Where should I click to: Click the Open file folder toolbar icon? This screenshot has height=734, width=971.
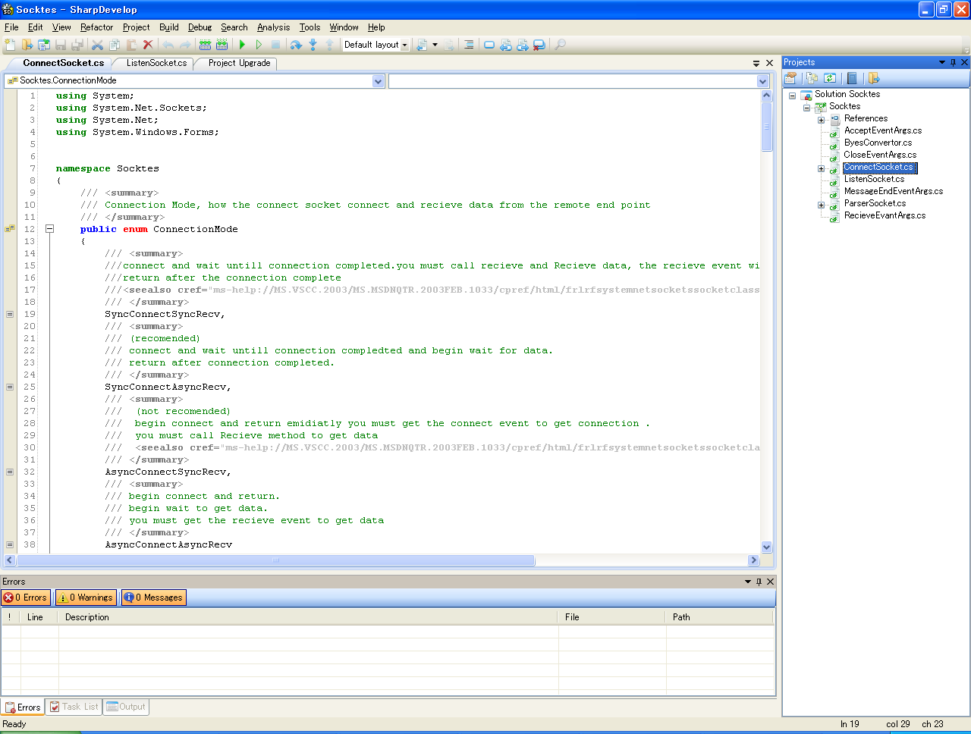(x=27, y=45)
